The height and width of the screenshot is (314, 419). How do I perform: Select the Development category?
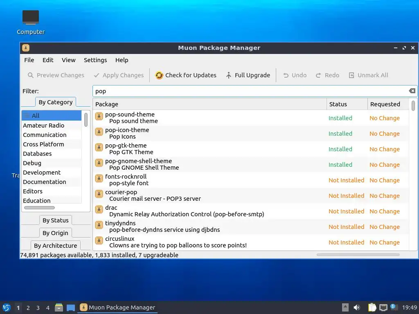pyautogui.click(x=52, y=173)
